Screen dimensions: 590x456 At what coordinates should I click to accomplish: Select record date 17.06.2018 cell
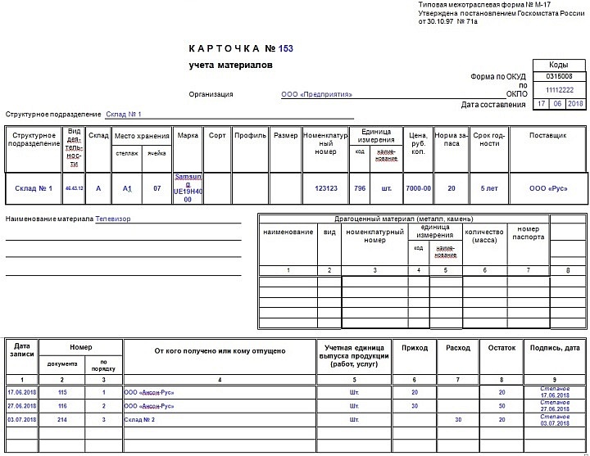(x=22, y=392)
